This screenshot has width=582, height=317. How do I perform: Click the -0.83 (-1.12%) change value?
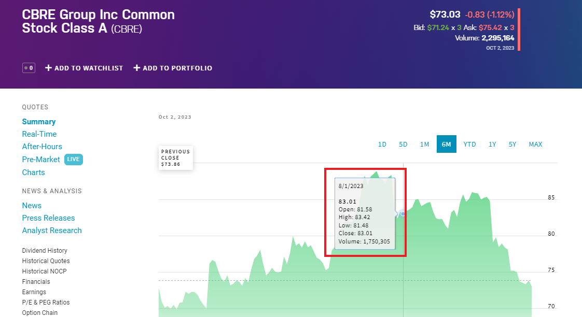(490, 15)
